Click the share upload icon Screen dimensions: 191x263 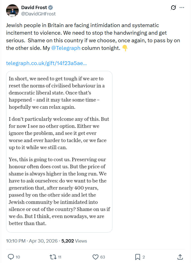tap(180, 257)
